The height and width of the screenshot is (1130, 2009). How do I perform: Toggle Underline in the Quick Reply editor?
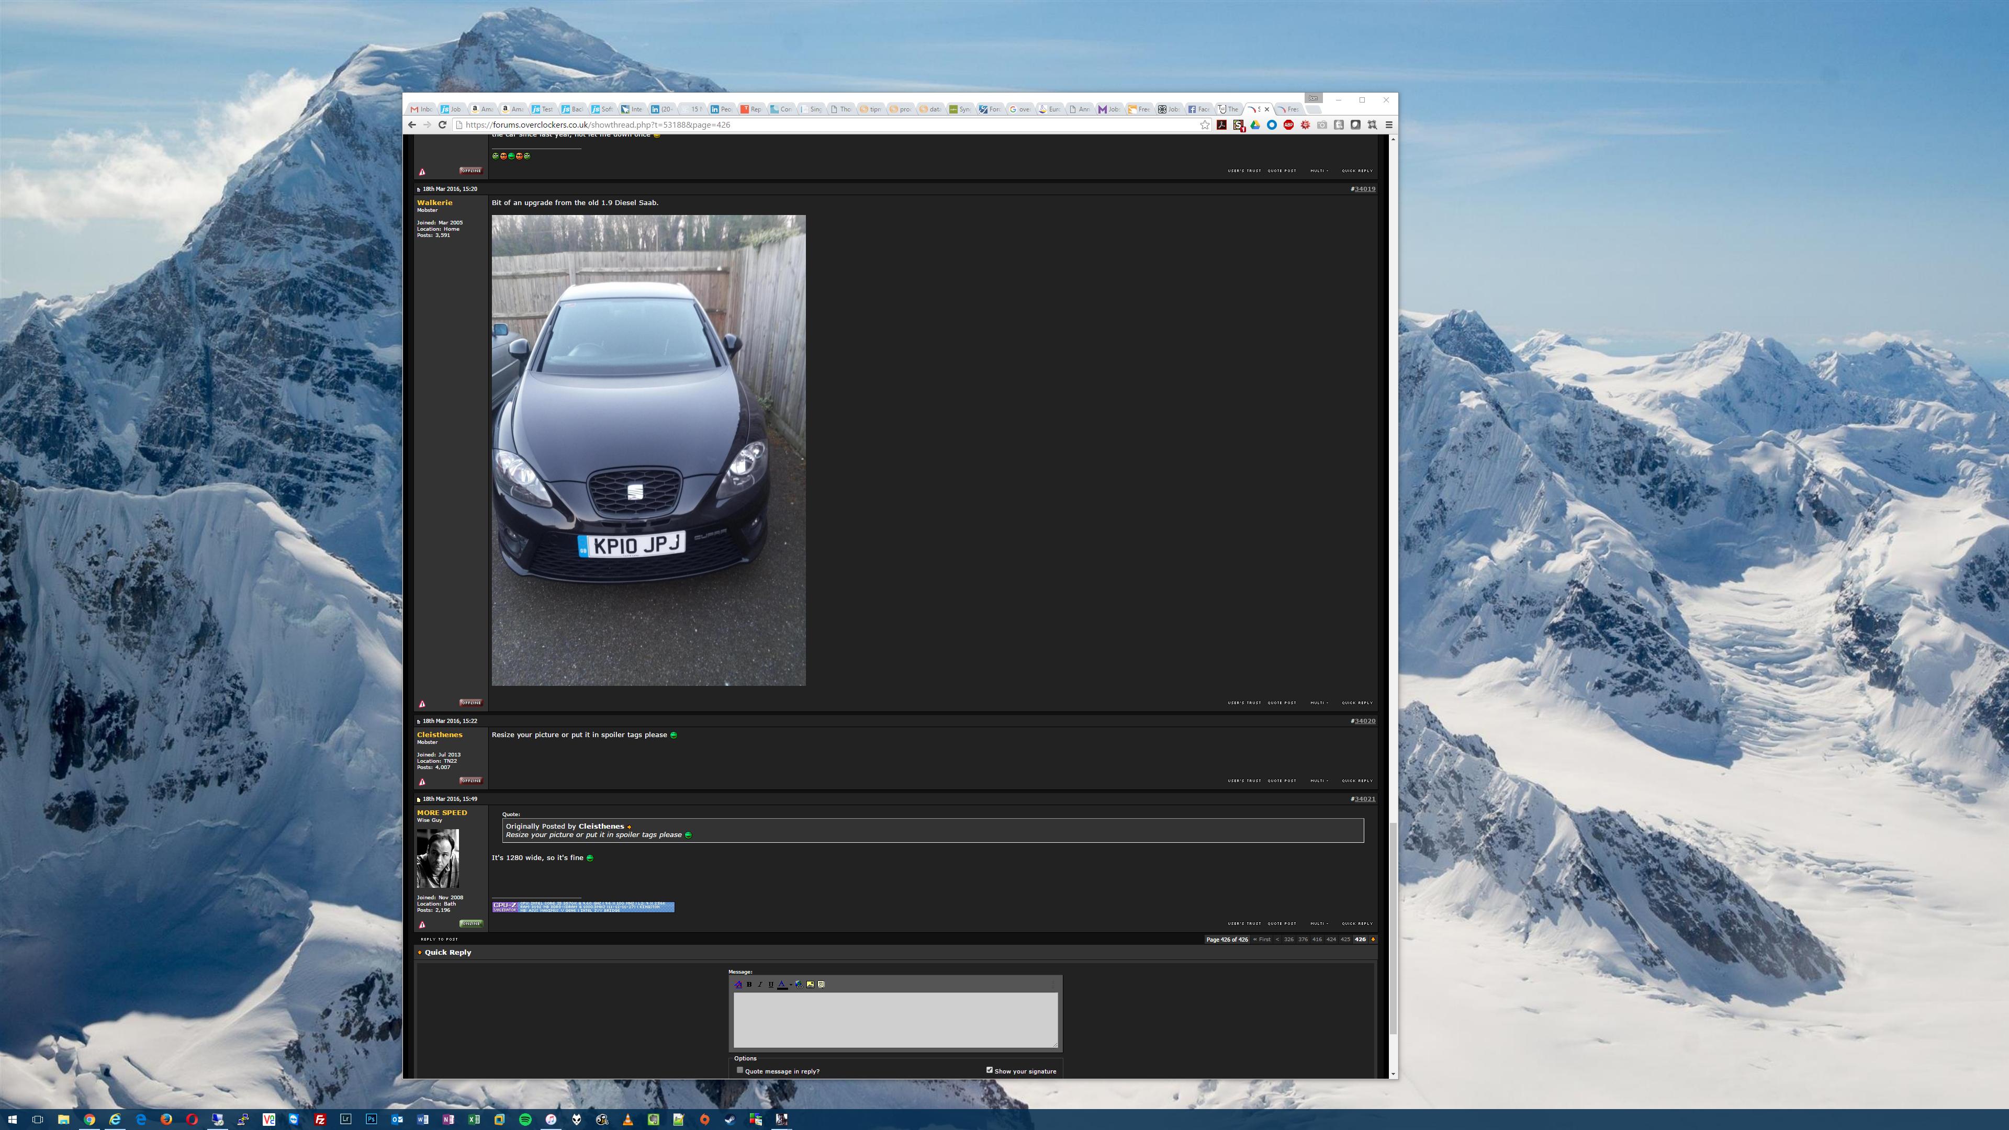[771, 984]
